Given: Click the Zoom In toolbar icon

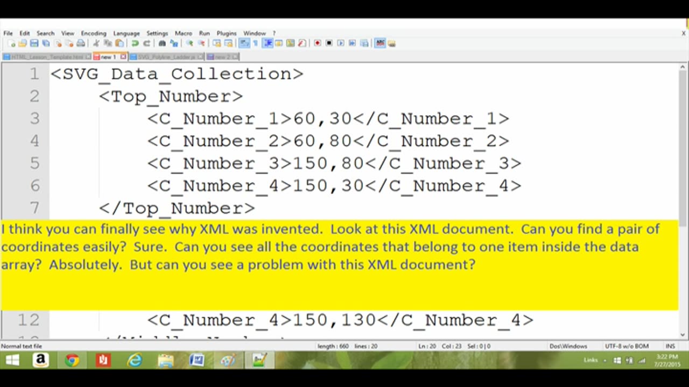Looking at the screenshot, I should point(189,44).
